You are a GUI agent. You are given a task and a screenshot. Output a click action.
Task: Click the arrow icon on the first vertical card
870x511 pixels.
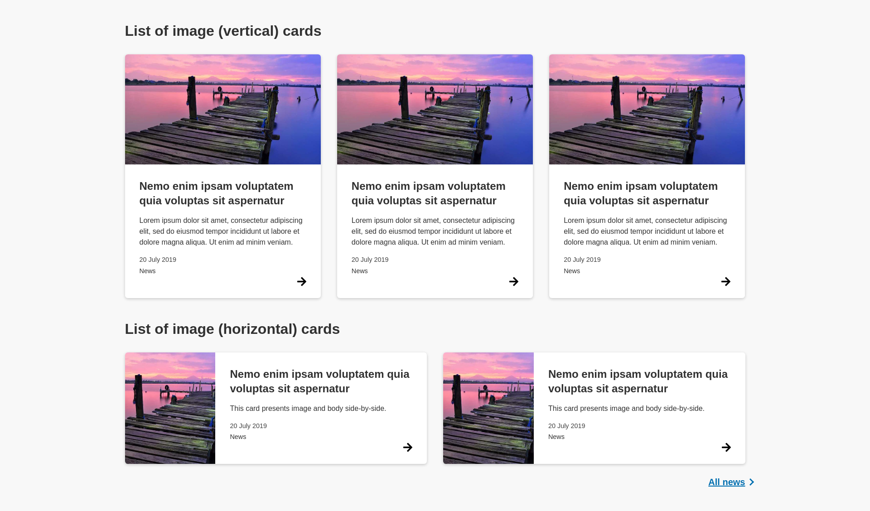[x=301, y=281]
